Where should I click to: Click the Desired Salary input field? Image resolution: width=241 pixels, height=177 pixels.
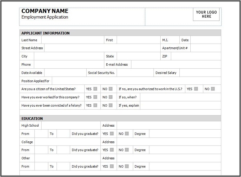200,73
